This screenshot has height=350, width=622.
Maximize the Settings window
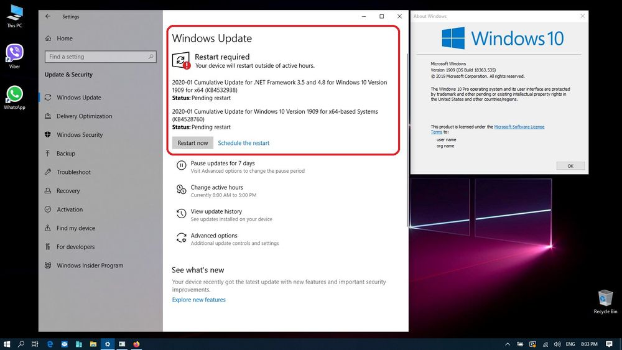(382, 16)
